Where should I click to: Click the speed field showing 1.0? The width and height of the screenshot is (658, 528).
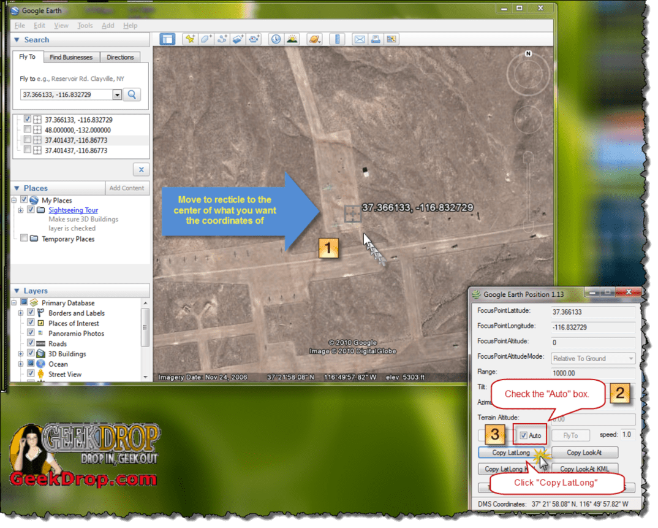pyautogui.click(x=628, y=435)
